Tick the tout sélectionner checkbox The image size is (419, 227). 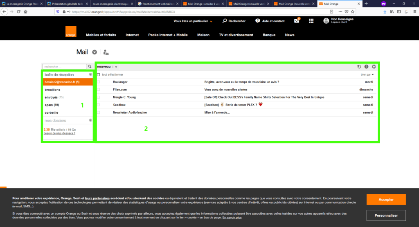tap(99, 74)
